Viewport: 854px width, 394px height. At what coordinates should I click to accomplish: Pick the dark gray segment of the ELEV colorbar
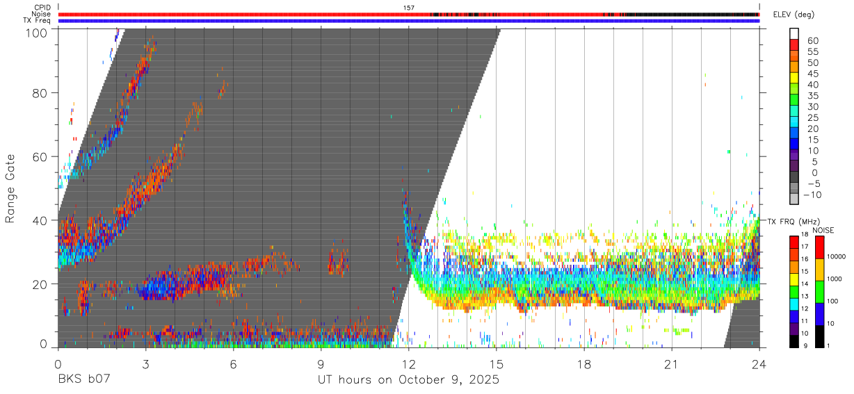[794, 177]
